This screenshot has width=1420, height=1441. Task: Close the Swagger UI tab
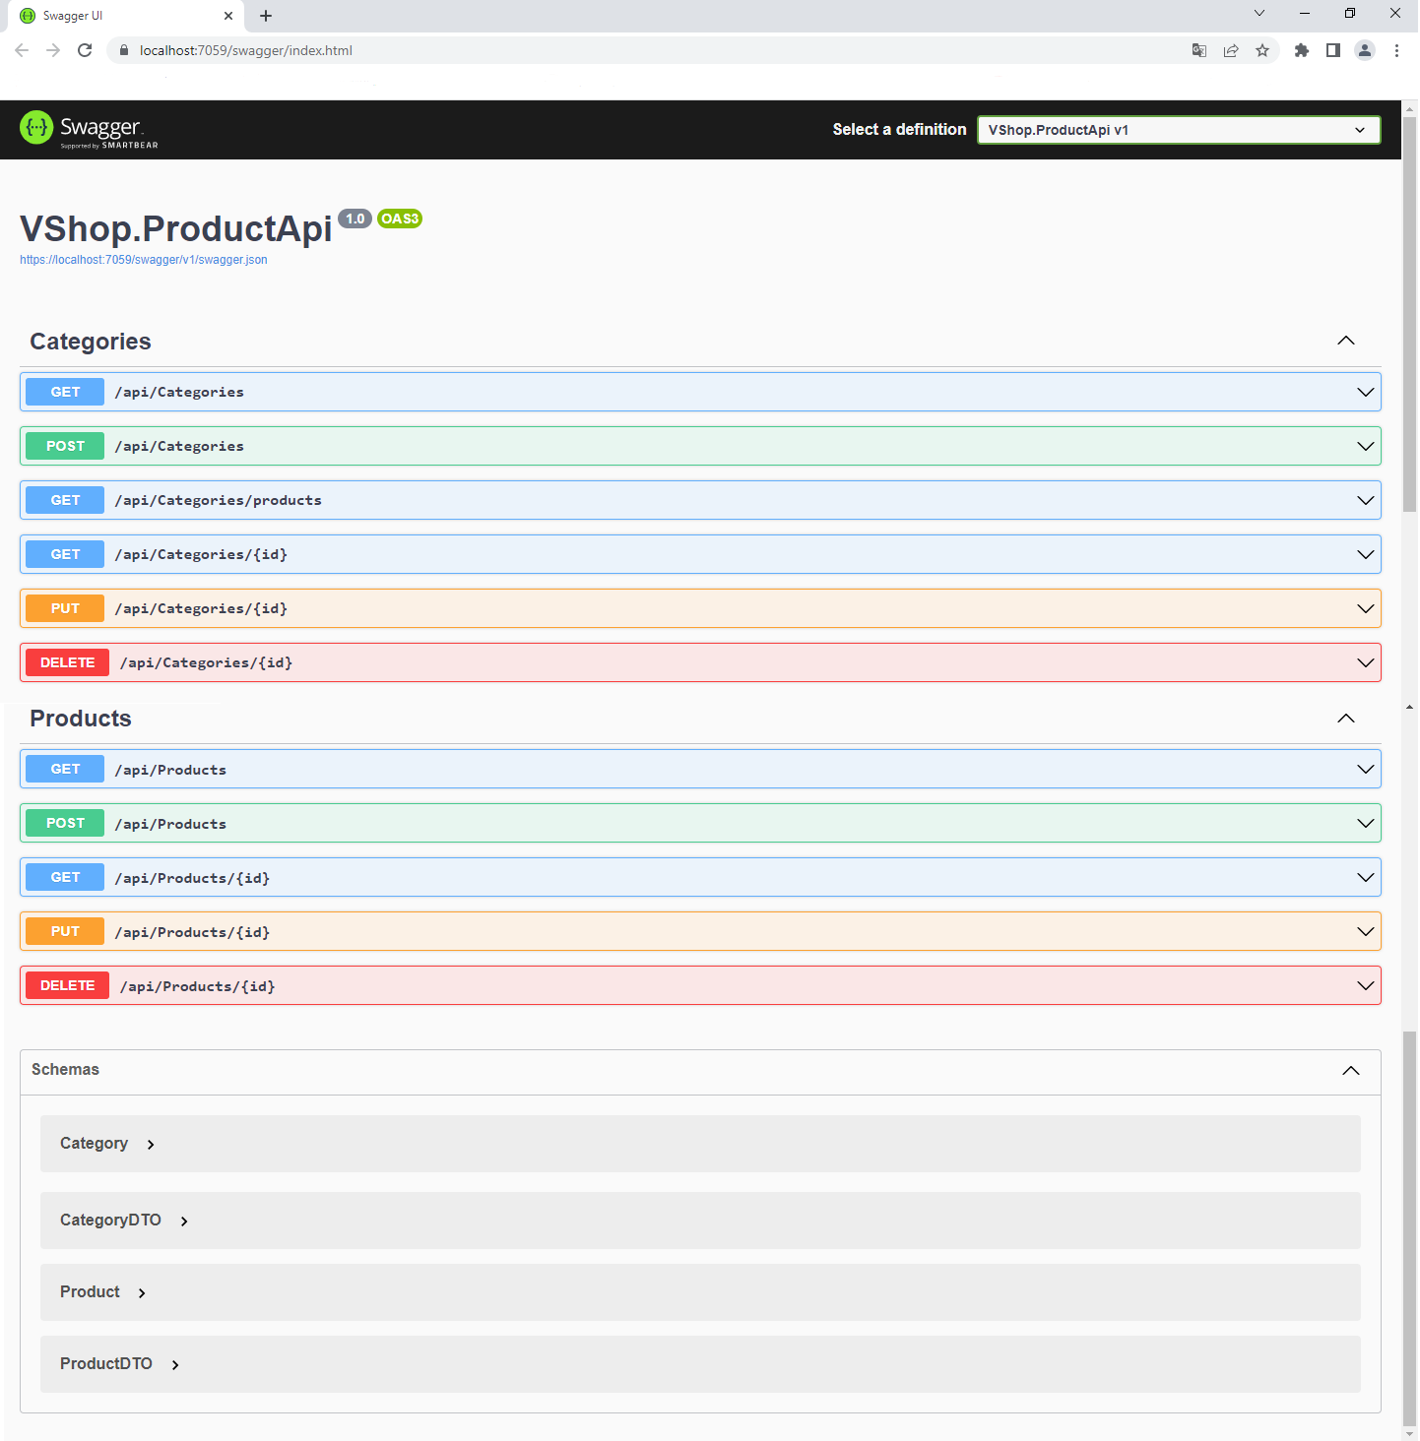pyautogui.click(x=228, y=16)
